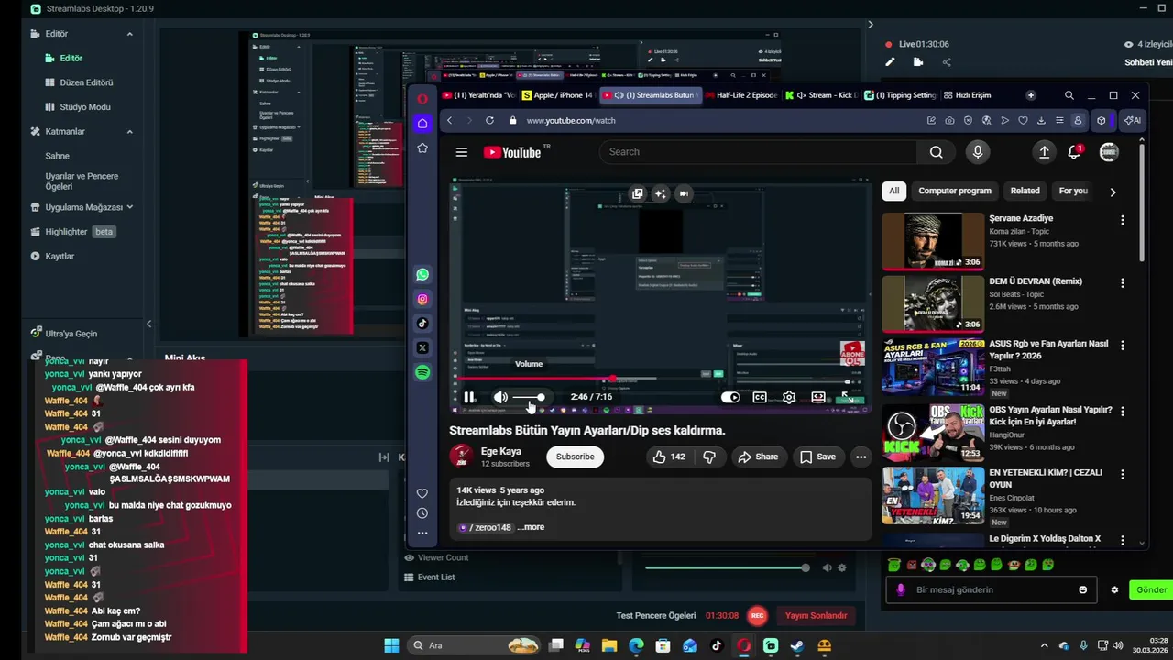Select the All filter chip

[894, 191]
